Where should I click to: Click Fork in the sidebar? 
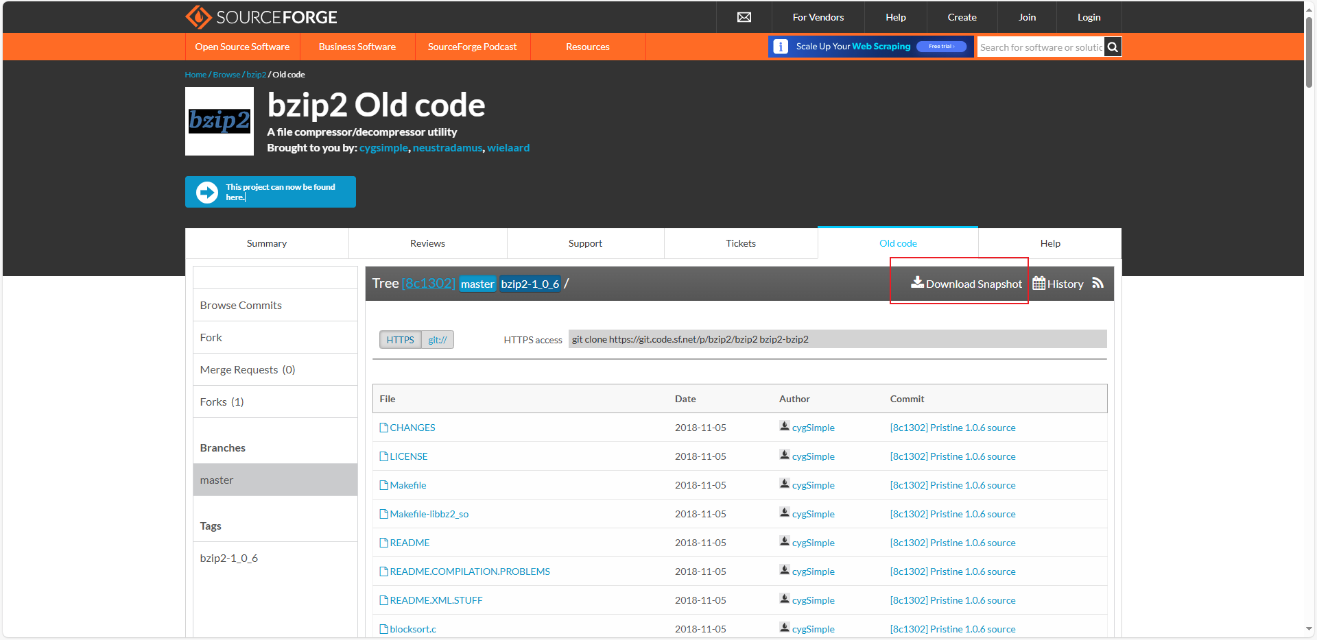[x=275, y=337]
